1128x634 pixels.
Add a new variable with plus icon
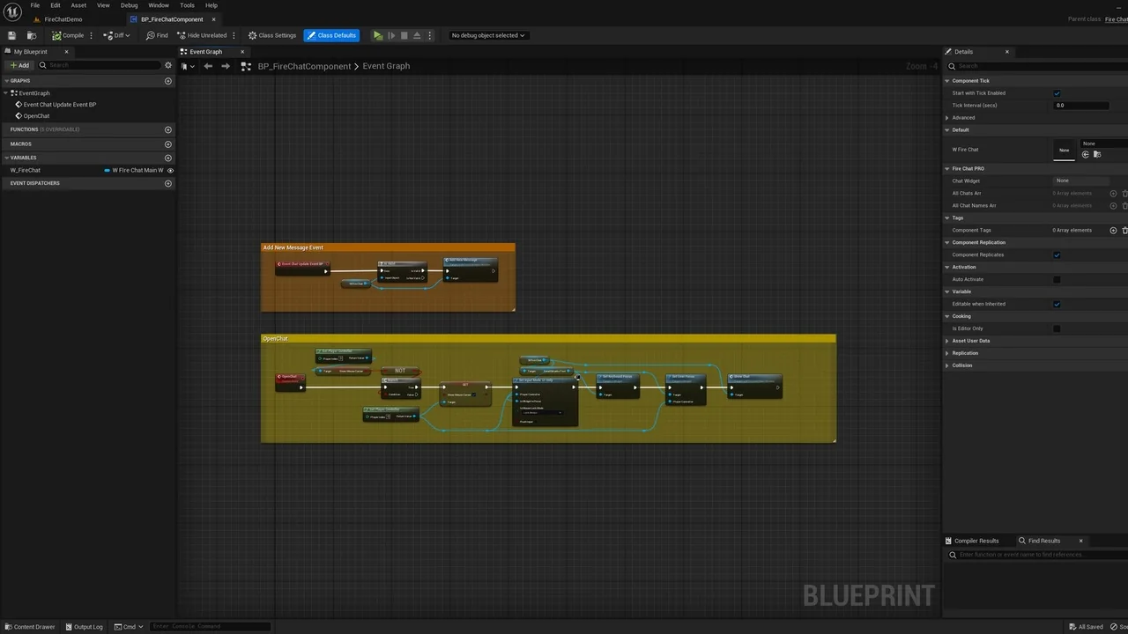167,158
